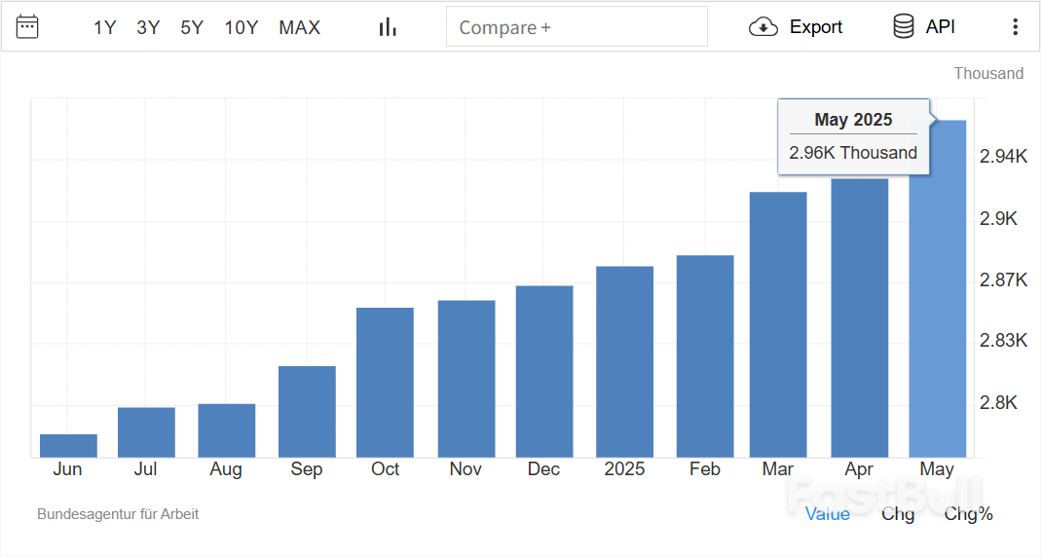Click the 2.83K axis label
The width and height of the screenshot is (1043, 558).
1003,341
